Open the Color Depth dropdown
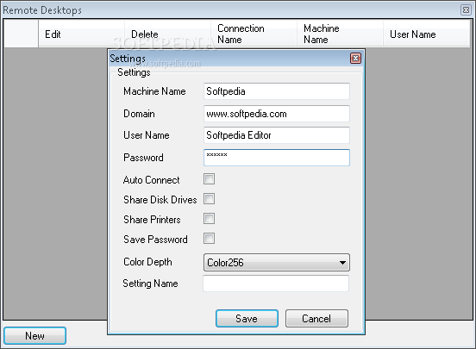The width and height of the screenshot is (476, 349). [277, 263]
